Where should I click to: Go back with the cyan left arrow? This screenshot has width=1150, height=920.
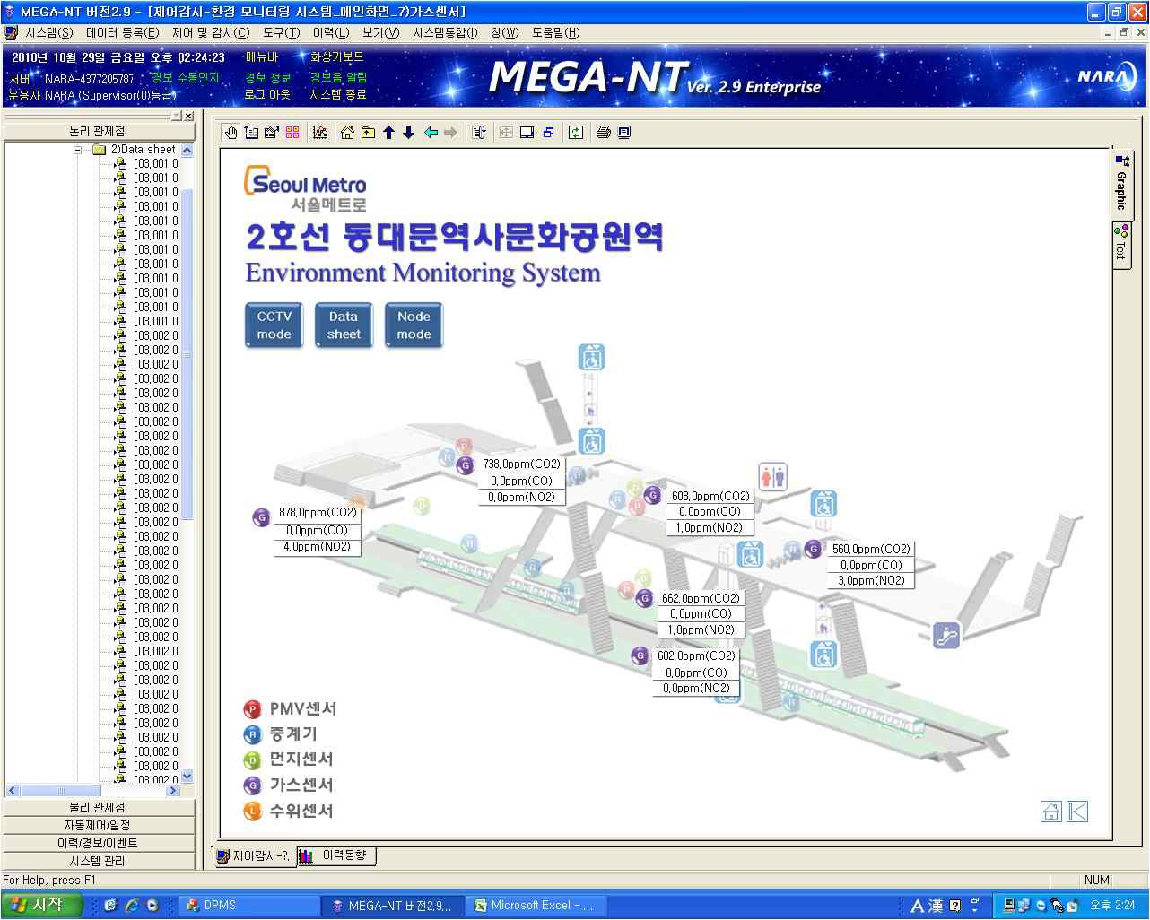431,133
